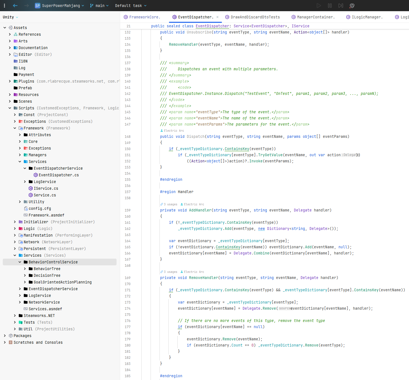Click the forward navigation arrow
Image resolution: width=409 pixels, height=380 pixels.
pyautogui.click(x=26, y=6)
